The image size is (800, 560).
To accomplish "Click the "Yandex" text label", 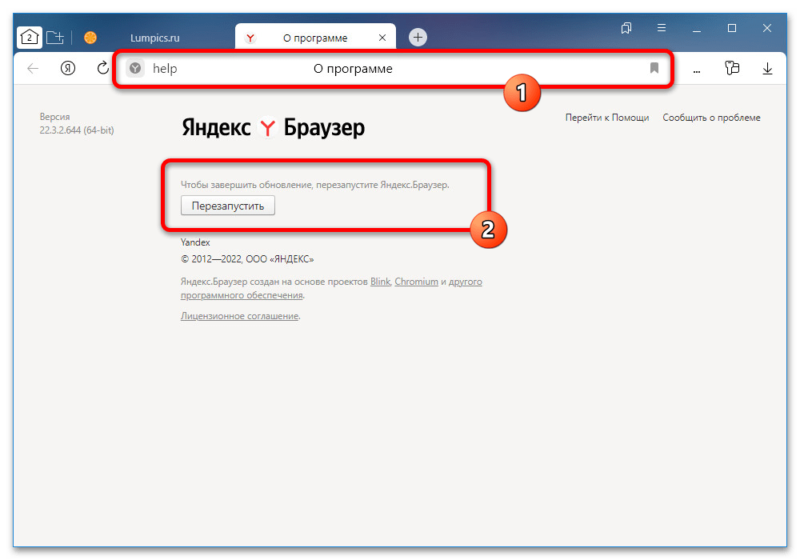I will (x=195, y=242).
